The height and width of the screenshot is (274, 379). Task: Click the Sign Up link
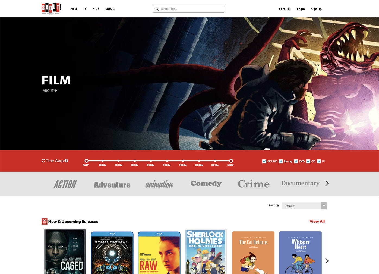316,9
